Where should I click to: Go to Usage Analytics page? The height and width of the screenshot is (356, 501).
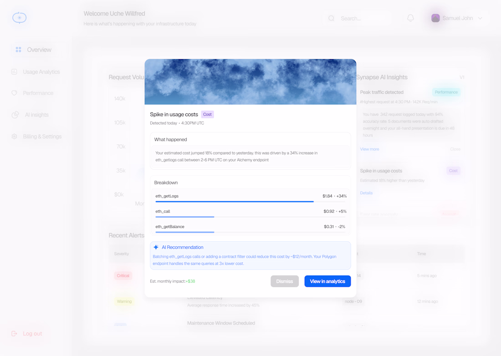point(41,72)
